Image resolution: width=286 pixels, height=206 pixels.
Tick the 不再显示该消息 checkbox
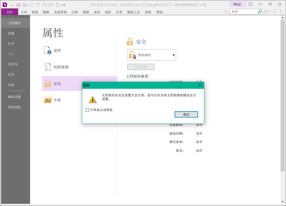87,110
